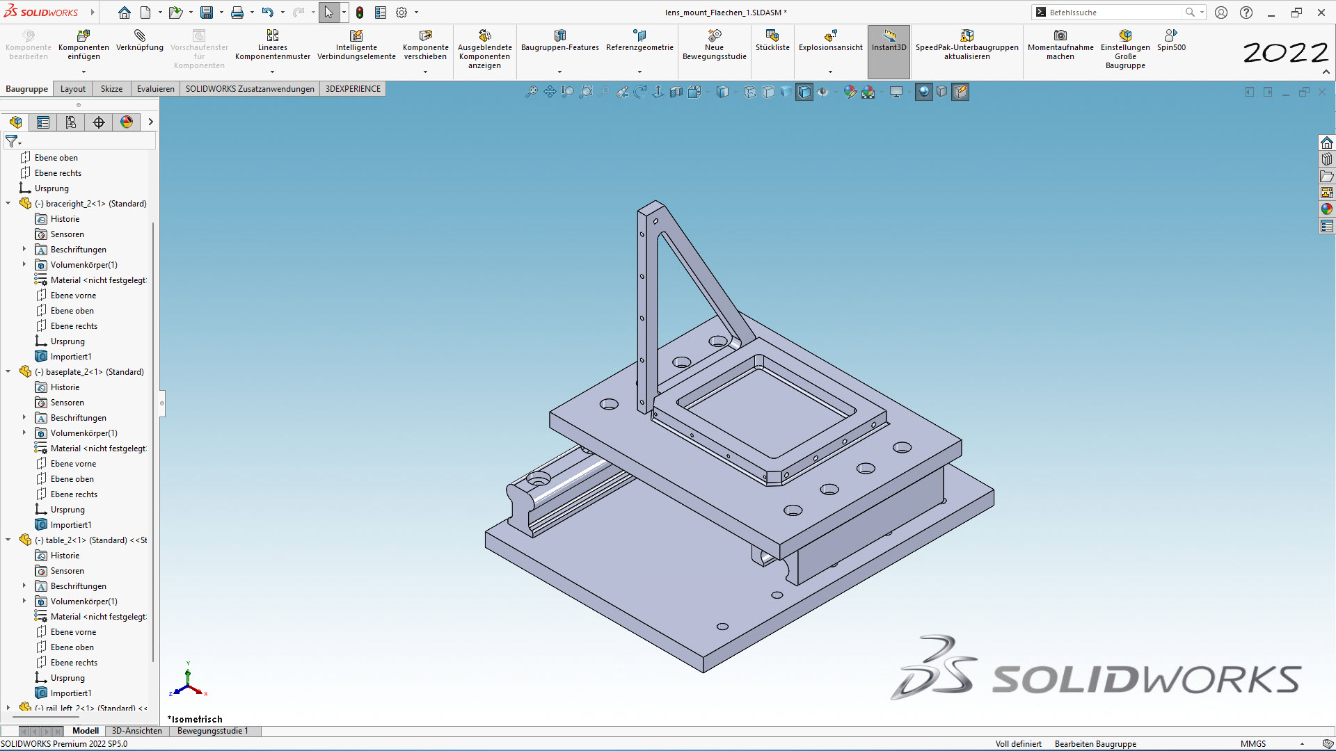
Task: Click the rebuild traffic light icon
Action: [x=360, y=13]
